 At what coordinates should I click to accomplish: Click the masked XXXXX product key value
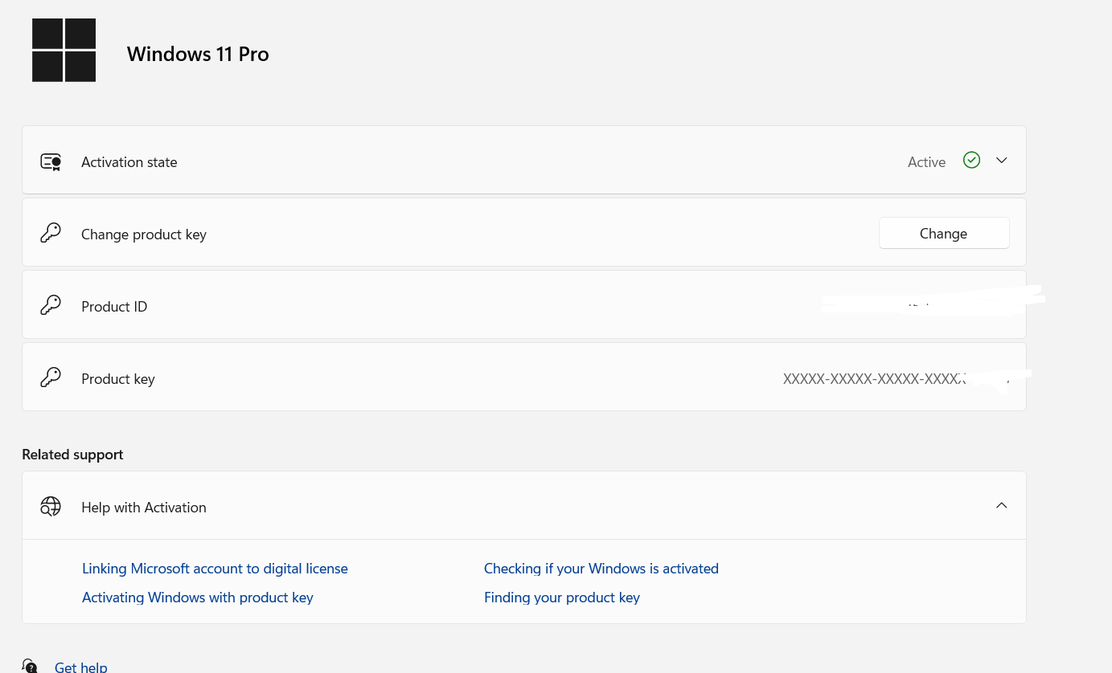[x=875, y=379]
